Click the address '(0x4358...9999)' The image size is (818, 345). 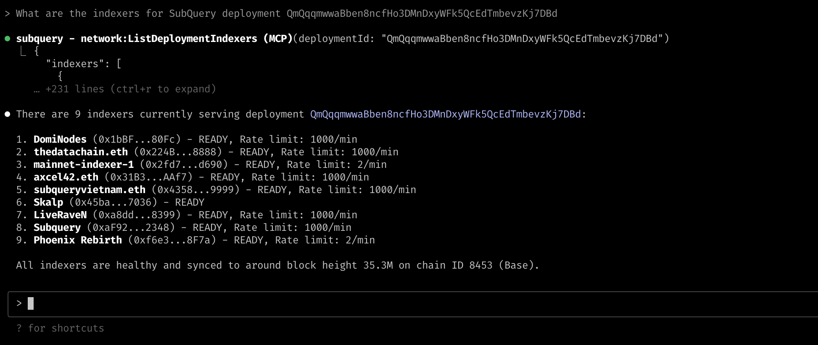pyautogui.click(x=195, y=190)
